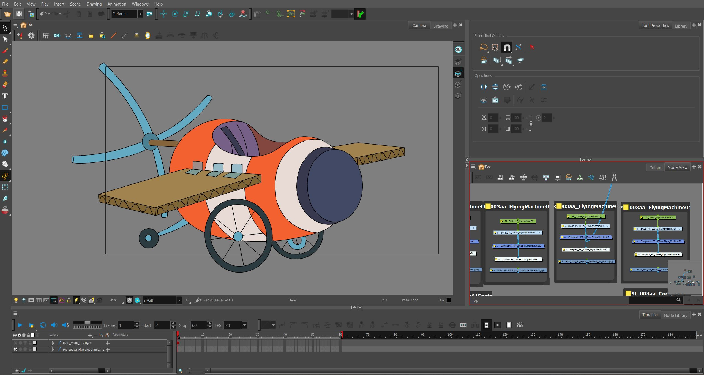Select the Lasso selection mode
Screen dimensions: 704x375
click(483, 47)
